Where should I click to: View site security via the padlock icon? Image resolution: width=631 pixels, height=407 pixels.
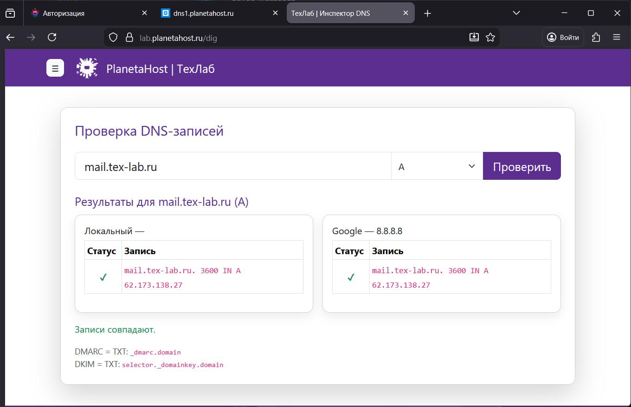click(x=129, y=37)
